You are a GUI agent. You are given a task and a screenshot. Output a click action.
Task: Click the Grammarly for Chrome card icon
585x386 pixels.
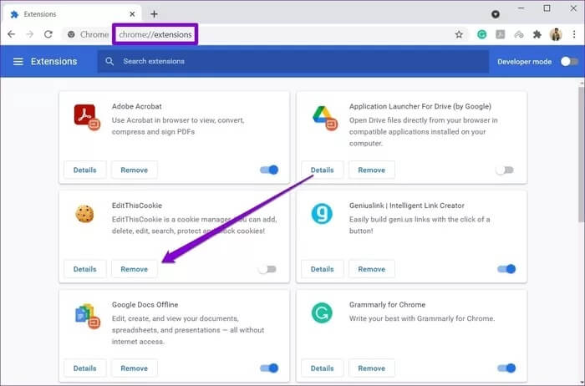coord(322,312)
